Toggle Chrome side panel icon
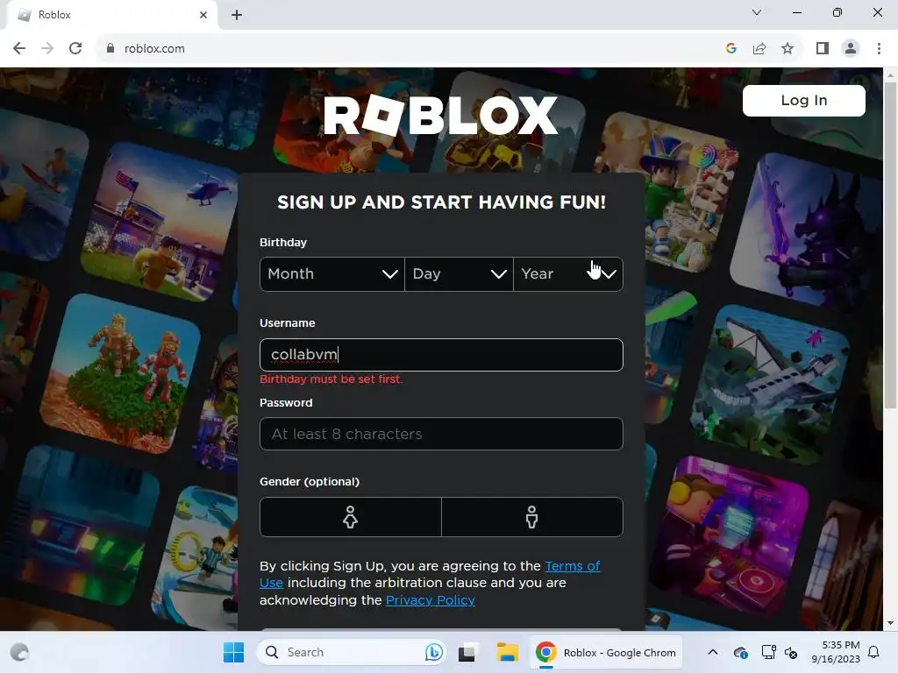This screenshot has width=898, height=673. click(x=823, y=49)
